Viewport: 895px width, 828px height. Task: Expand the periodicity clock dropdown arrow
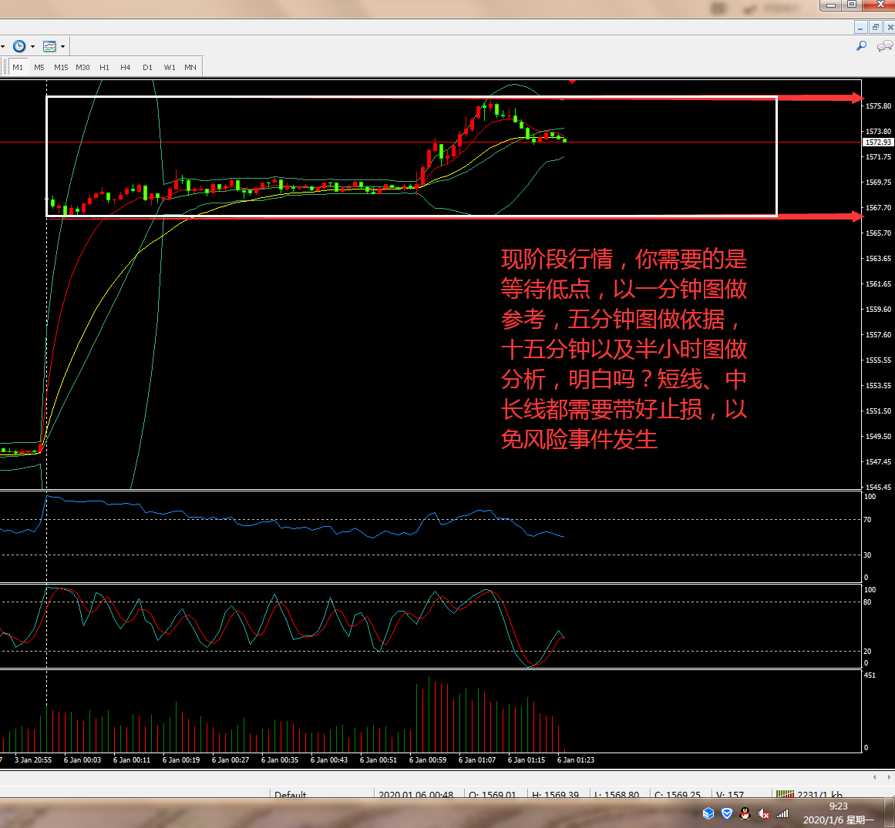pos(32,46)
